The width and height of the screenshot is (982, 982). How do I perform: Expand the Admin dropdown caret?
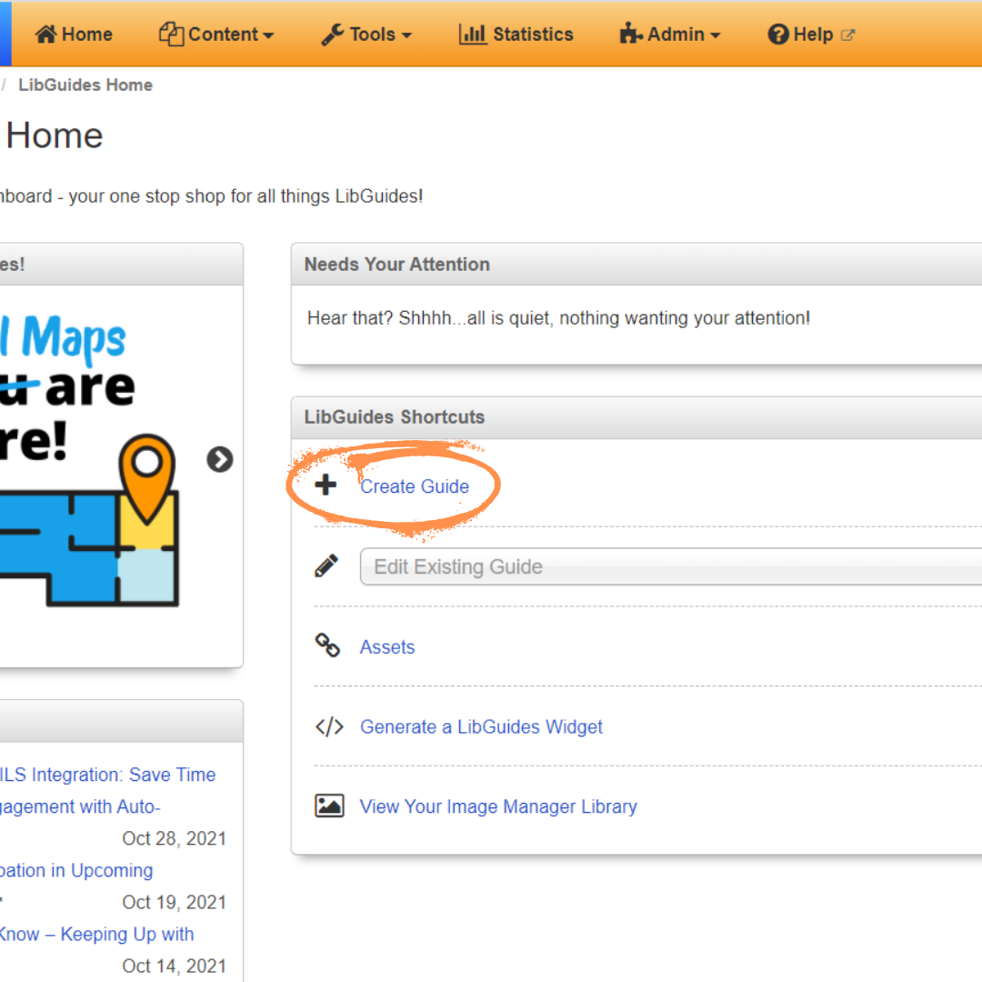716,35
